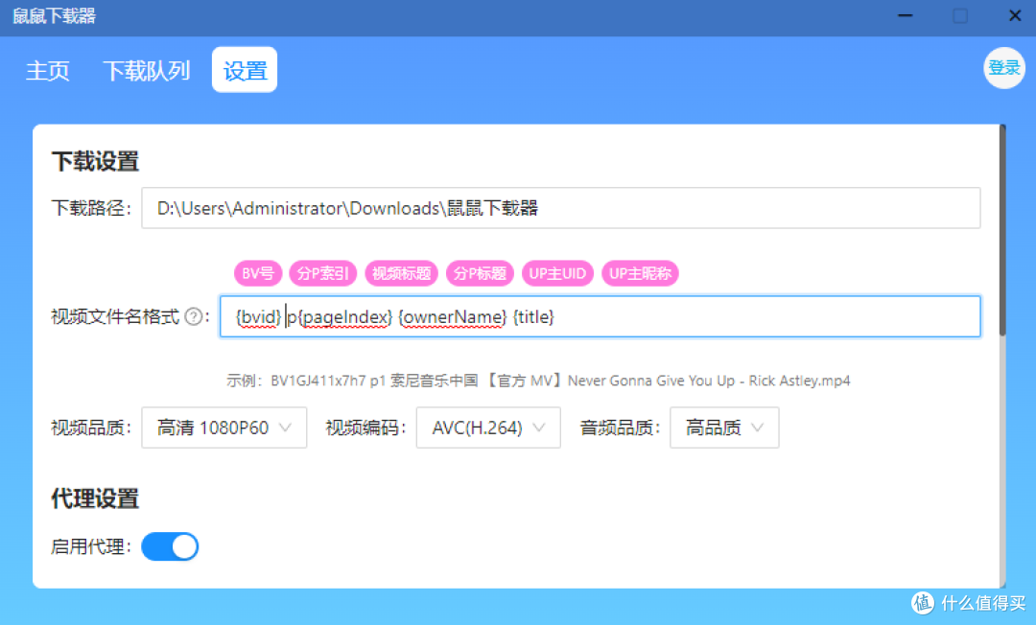The width and height of the screenshot is (1036, 625).
Task: Click the filename example text starting with 示例
Action: [x=538, y=381]
